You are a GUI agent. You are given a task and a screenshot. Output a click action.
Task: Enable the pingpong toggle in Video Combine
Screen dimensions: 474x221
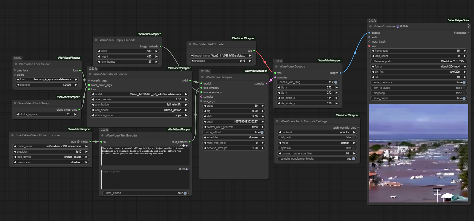[464, 93]
